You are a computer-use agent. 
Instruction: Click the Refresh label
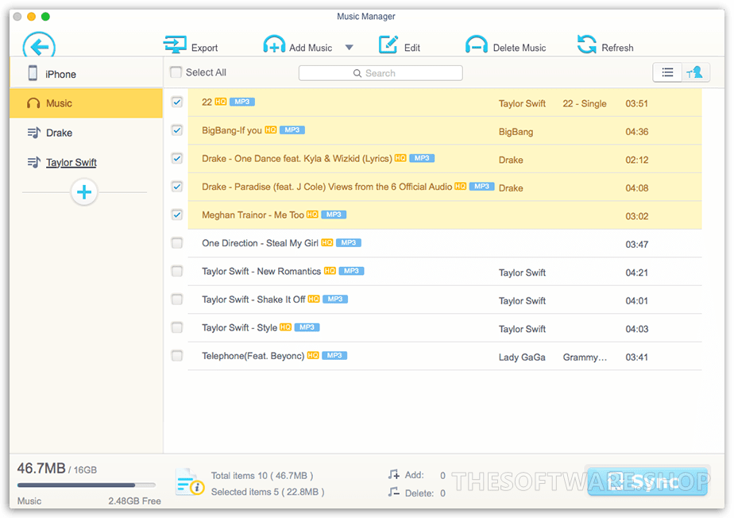pos(617,48)
